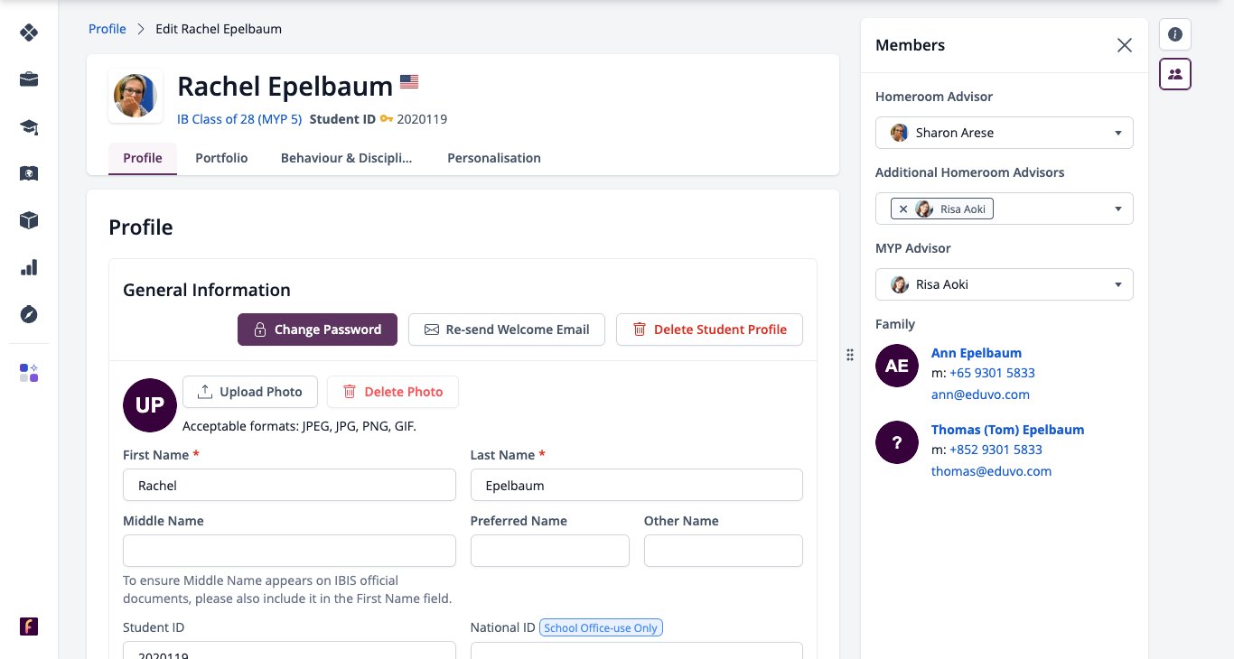
Task: Email ann@eduvo.com
Action: pyautogui.click(x=980, y=394)
